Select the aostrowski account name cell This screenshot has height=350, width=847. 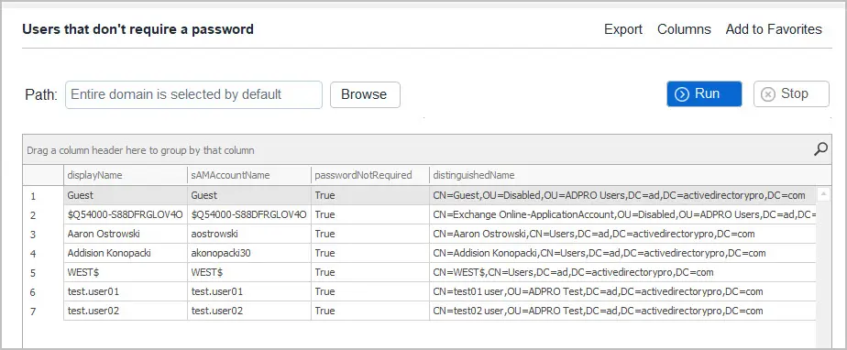(x=249, y=234)
